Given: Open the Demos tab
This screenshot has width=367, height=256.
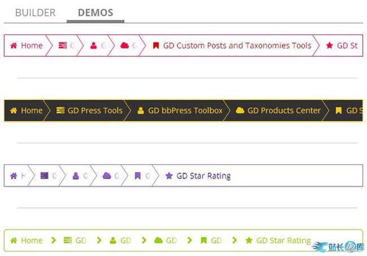Looking at the screenshot, I should coord(95,12).
